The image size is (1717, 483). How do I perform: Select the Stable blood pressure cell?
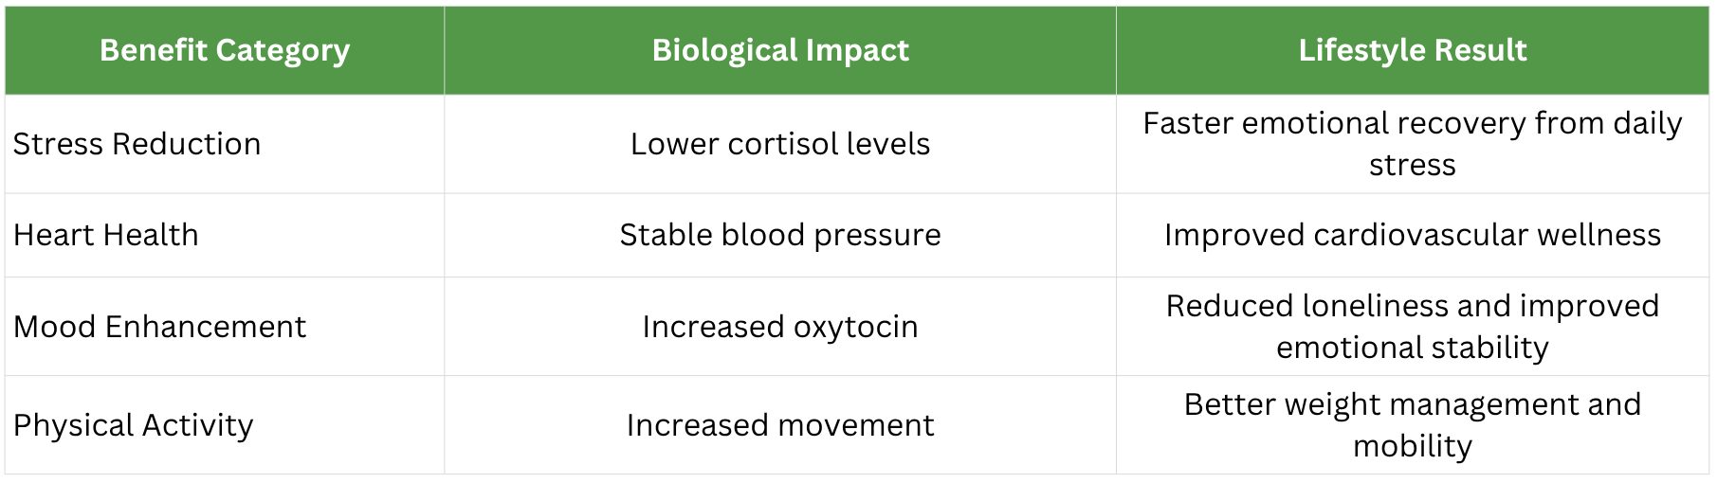(x=780, y=235)
